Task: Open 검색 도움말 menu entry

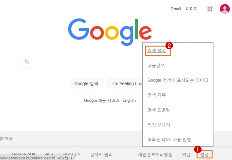Action: pyautogui.click(x=159, y=110)
